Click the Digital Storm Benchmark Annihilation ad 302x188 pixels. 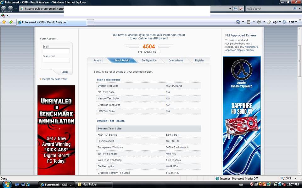click(x=56, y=130)
